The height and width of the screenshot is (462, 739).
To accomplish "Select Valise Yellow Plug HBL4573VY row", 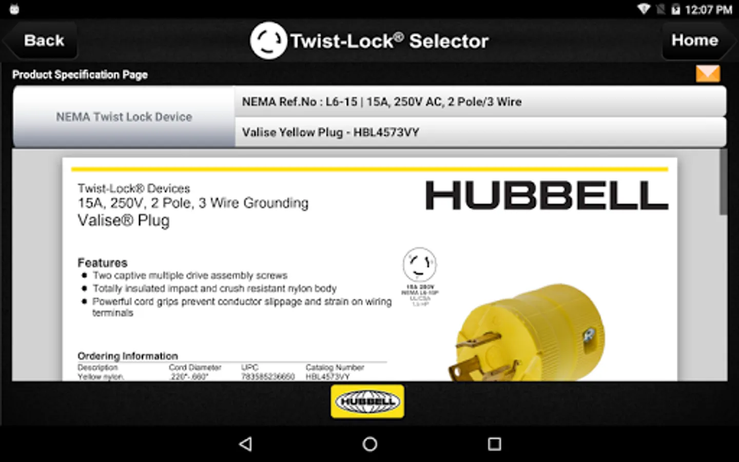I will coord(480,132).
